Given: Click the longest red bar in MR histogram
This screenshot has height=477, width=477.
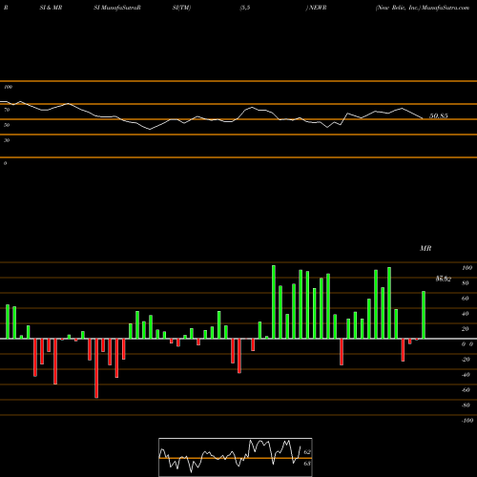Looking at the screenshot, I should point(96,368).
